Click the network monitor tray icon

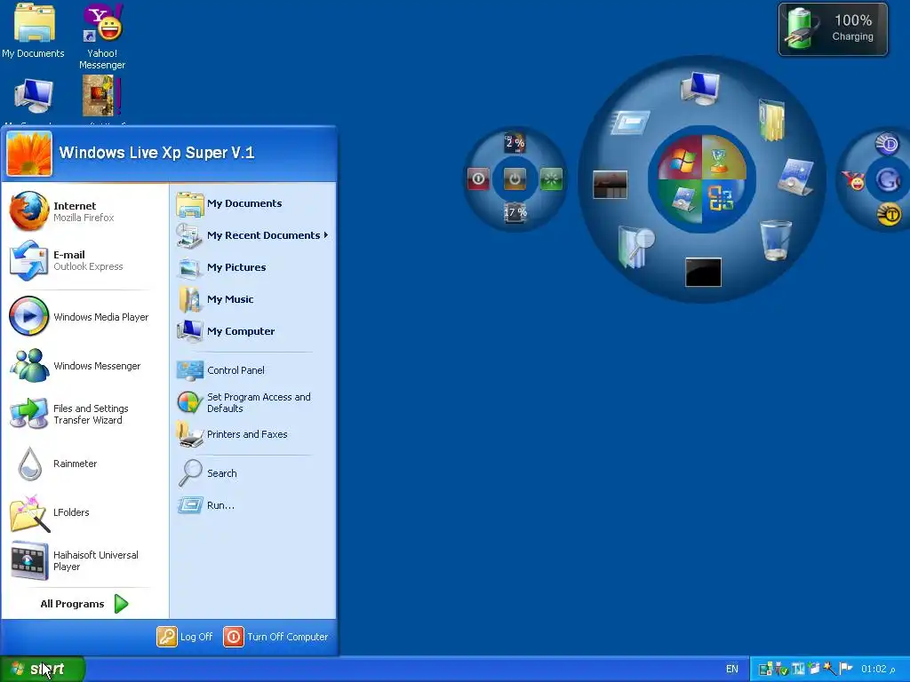(x=765, y=670)
